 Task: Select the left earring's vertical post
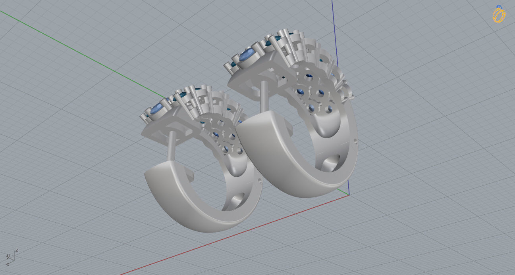click(x=172, y=146)
